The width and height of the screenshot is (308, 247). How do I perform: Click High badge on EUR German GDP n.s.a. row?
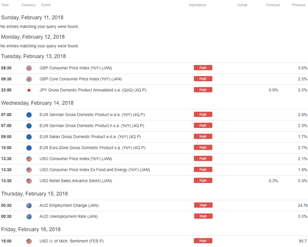(x=203, y=125)
